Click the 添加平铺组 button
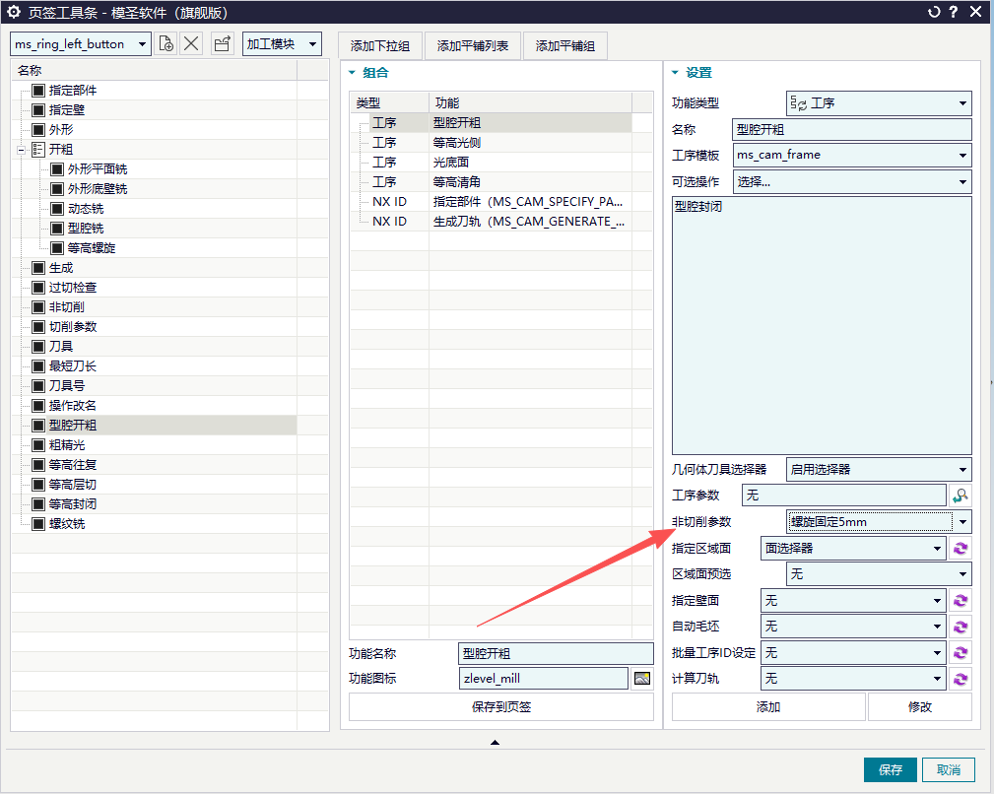Viewport: 994px width, 794px height. 564,45
